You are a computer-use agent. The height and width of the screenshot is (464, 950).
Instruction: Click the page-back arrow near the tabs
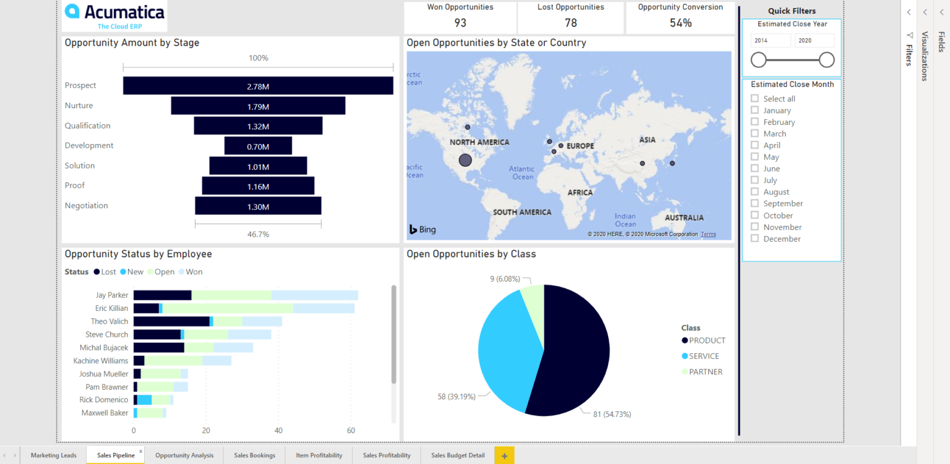pyautogui.click(x=5, y=455)
